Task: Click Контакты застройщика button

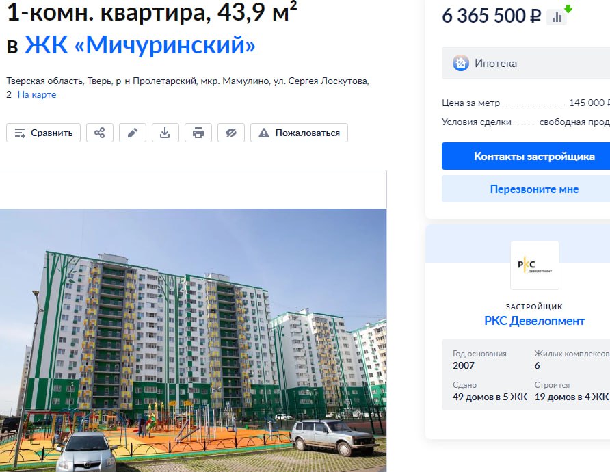Action: coord(526,156)
